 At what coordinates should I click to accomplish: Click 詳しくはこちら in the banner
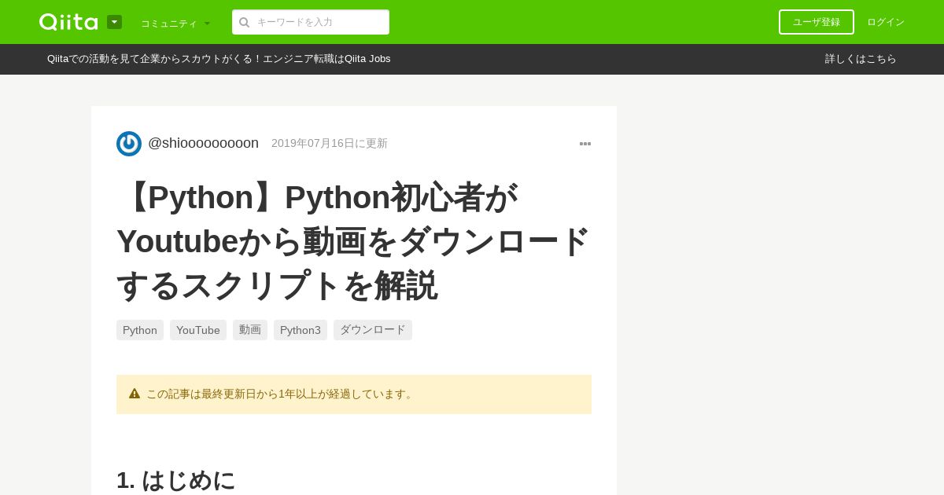[861, 59]
